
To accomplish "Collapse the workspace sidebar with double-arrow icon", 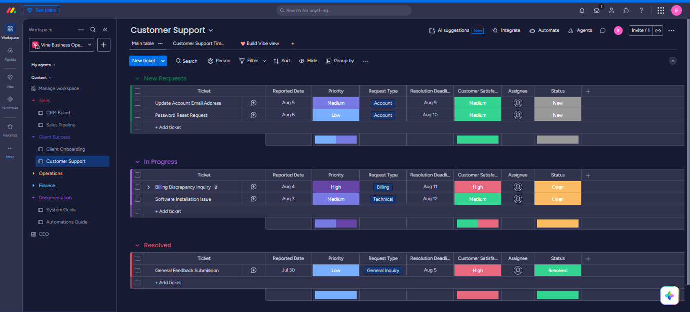I will tap(105, 30).
